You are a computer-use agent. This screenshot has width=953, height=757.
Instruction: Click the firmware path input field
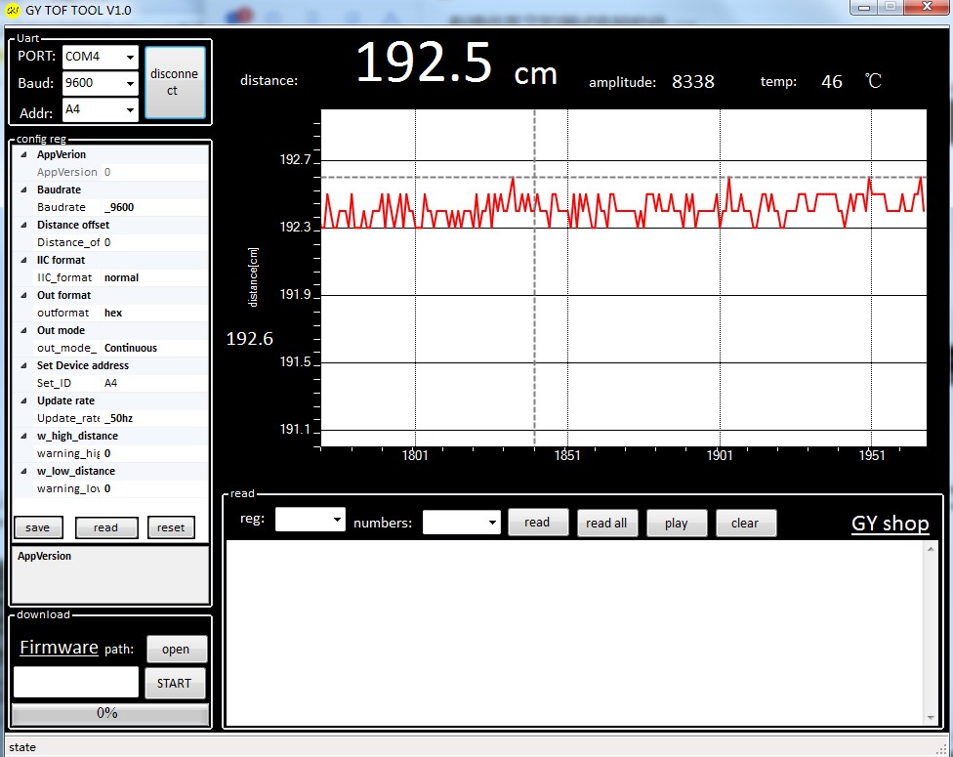76,682
